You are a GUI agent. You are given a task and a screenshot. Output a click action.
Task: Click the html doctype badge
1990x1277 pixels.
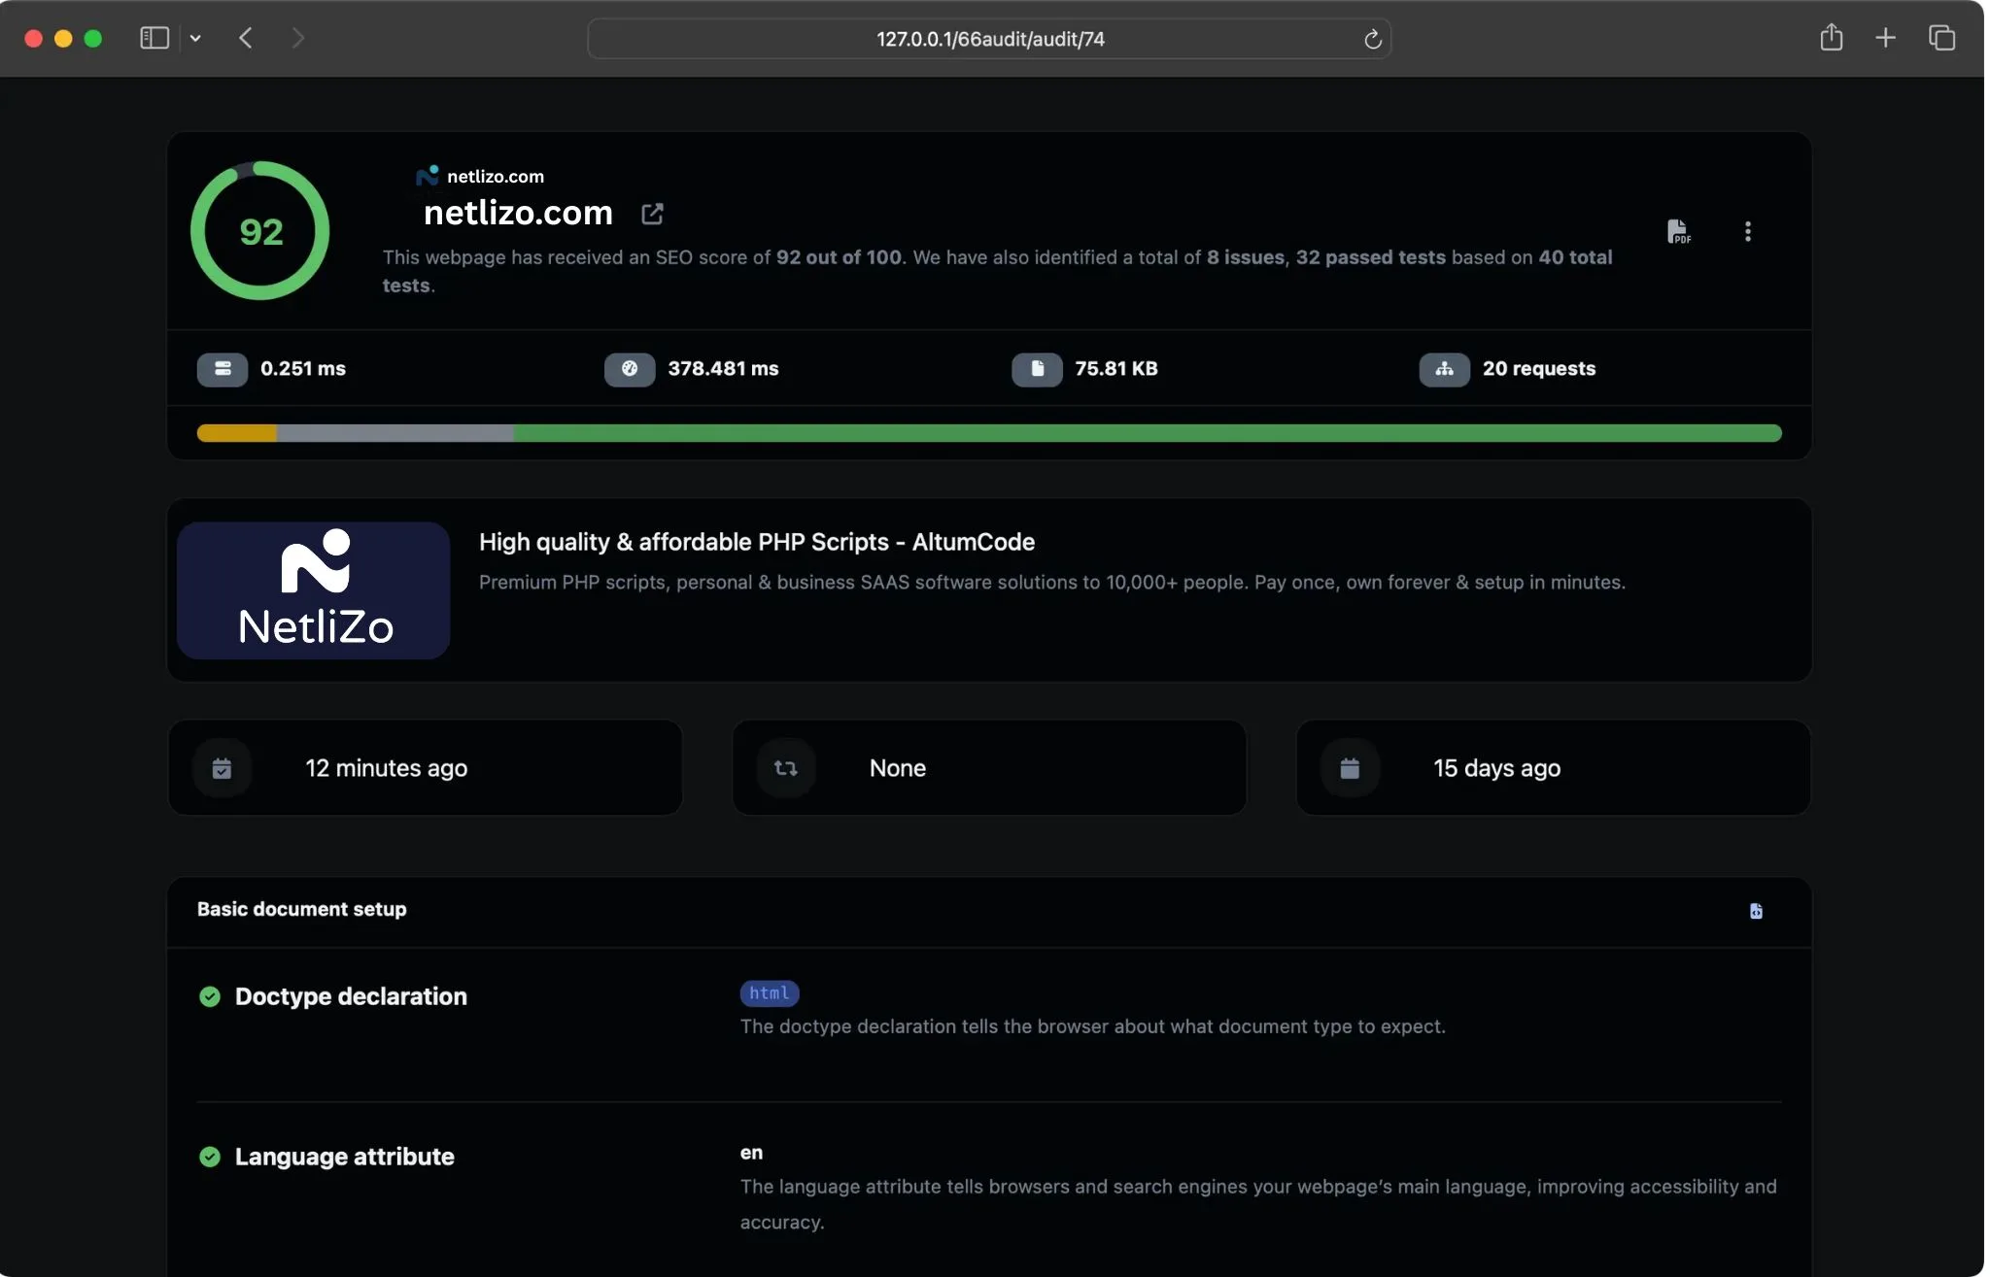(770, 993)
